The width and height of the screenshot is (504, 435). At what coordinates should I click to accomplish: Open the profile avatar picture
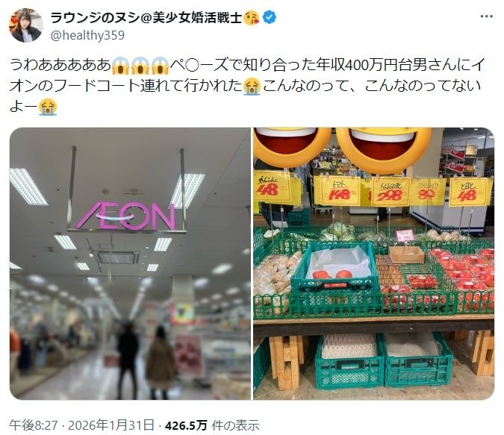pyautogui.click(x=25, y=25)
